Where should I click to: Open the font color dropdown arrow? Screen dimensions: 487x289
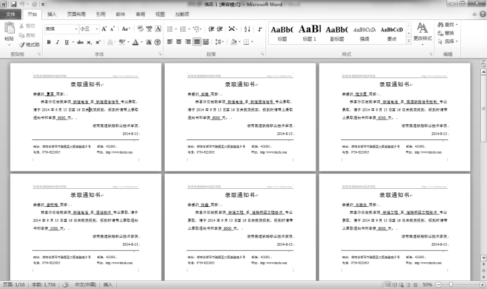(141, 42)
